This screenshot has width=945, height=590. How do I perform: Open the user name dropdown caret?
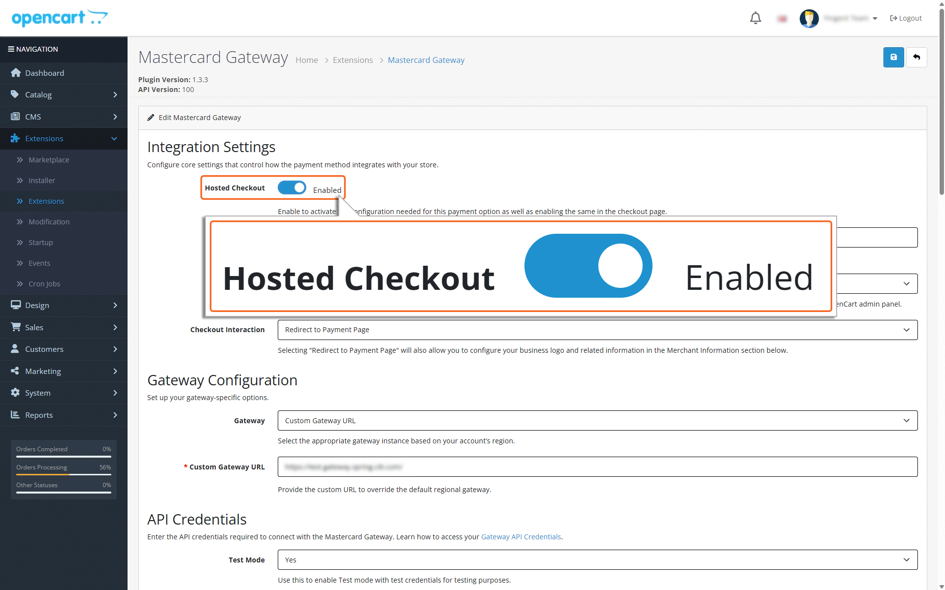click(x=875, y=19)
